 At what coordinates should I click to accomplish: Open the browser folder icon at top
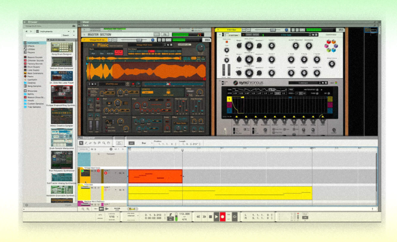(74, 26)
